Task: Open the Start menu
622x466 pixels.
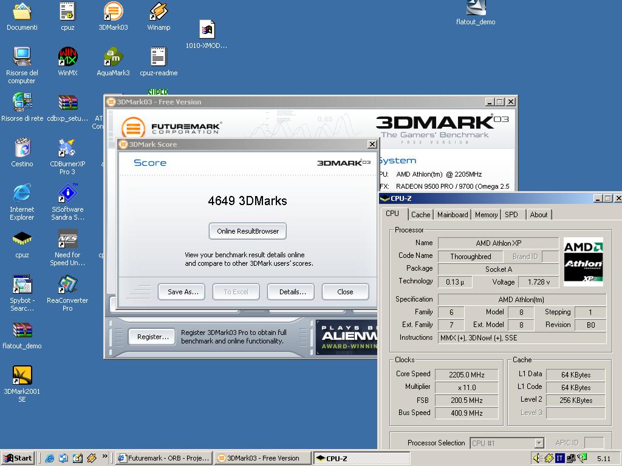Action: [18, 458]
